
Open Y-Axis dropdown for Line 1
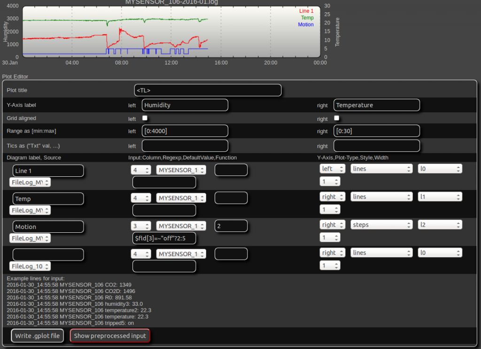coord(333,168)
